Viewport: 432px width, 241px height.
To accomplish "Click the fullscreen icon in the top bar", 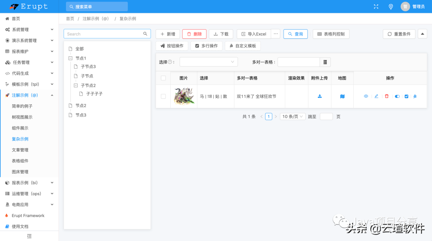I will point(375,6).
